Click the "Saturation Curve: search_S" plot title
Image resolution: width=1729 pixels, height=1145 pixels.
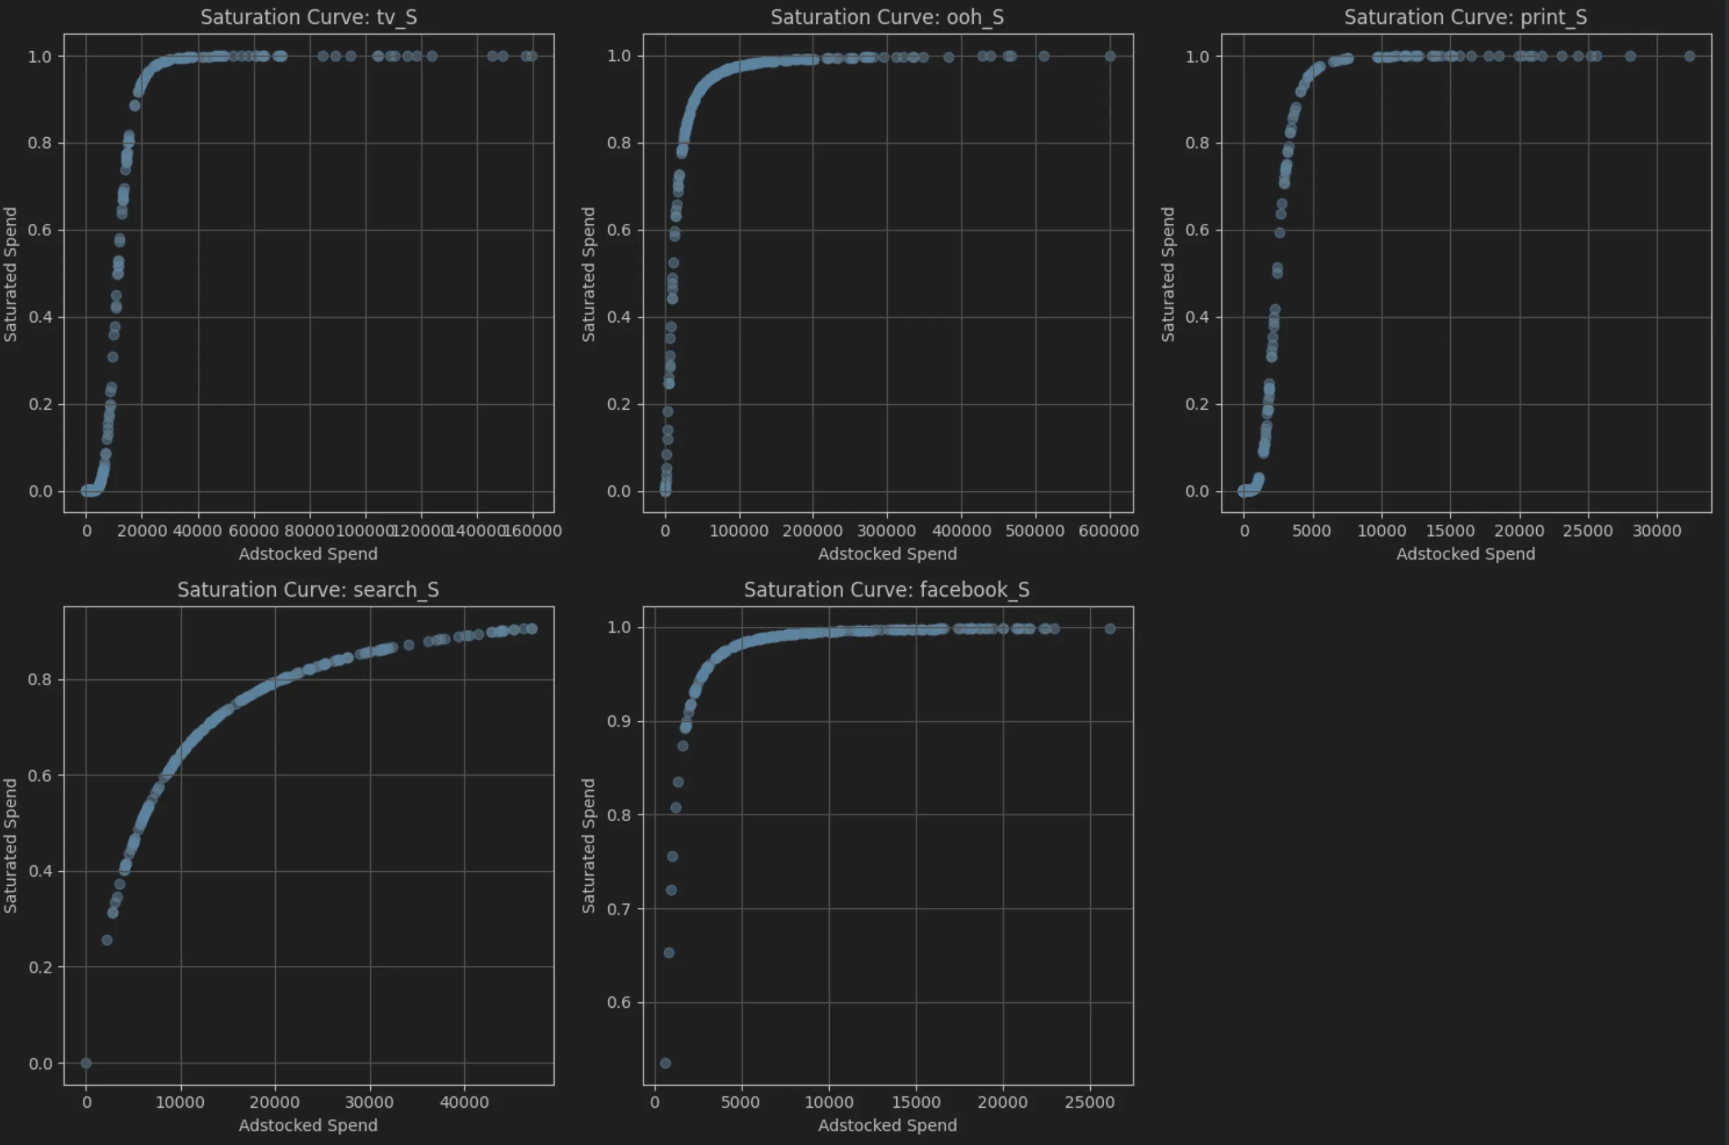click(307, 590)
